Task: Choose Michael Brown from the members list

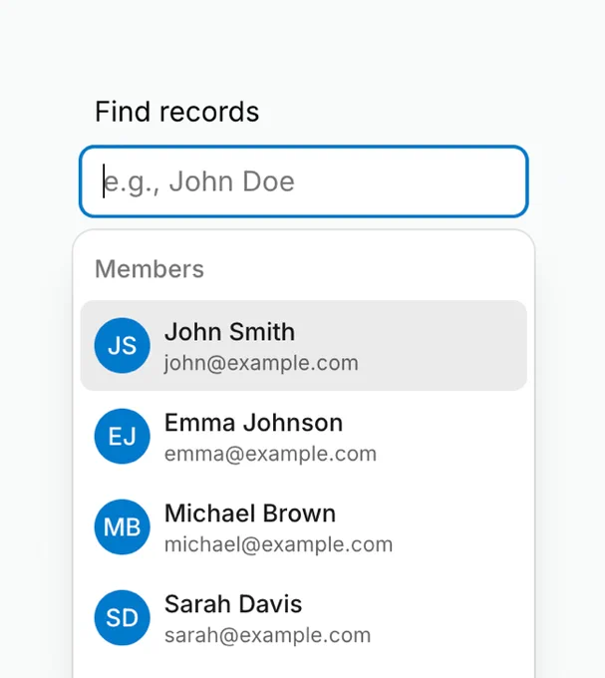Action: tap(303, 527)
